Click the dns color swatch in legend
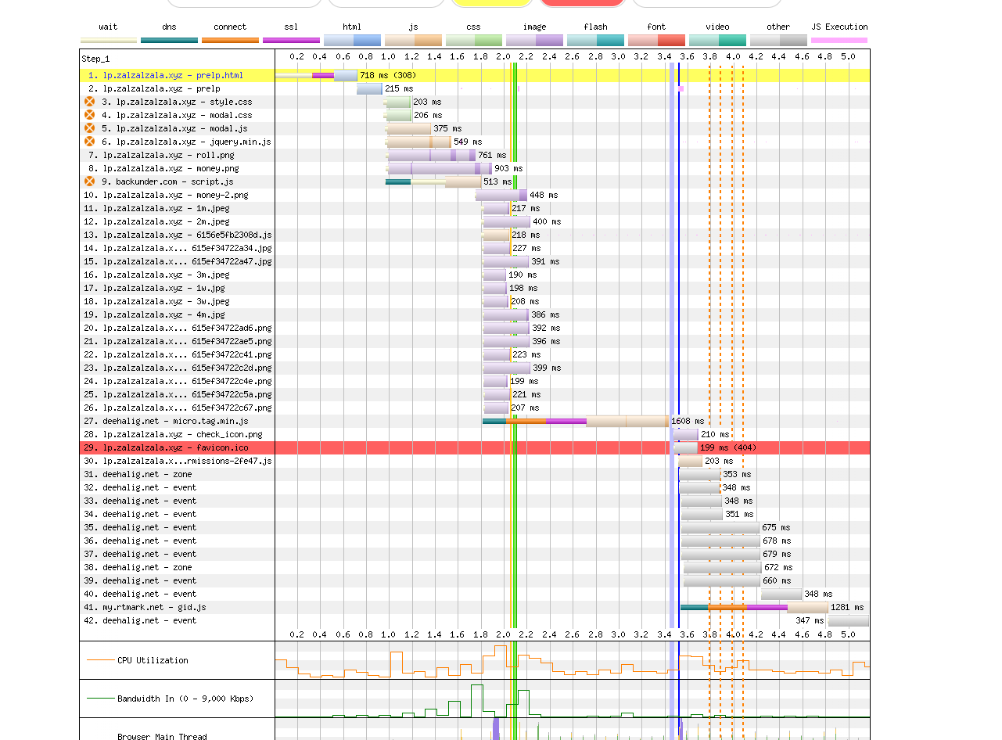This screenshot has height=740, width=1002. pos(169,40)
